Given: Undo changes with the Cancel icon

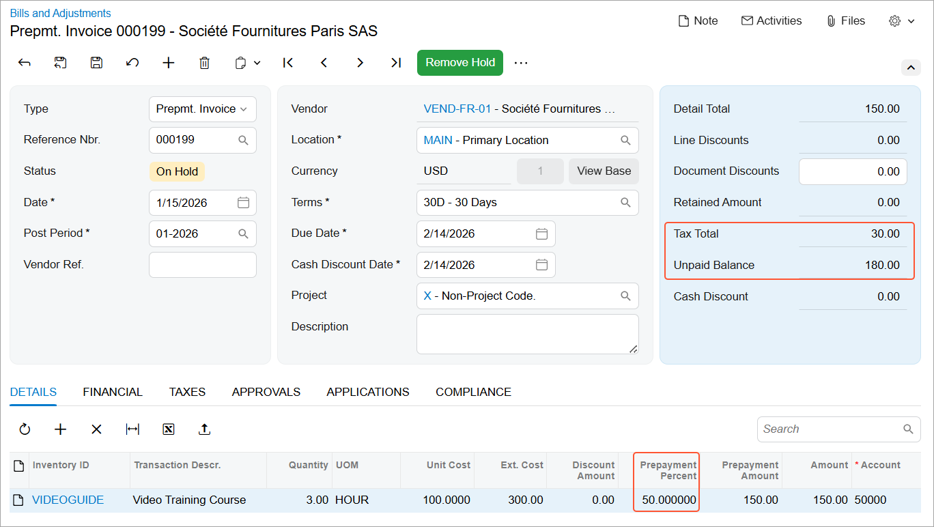Looking at the screenshot, I should pyautogui.click(x=132, y=63).
